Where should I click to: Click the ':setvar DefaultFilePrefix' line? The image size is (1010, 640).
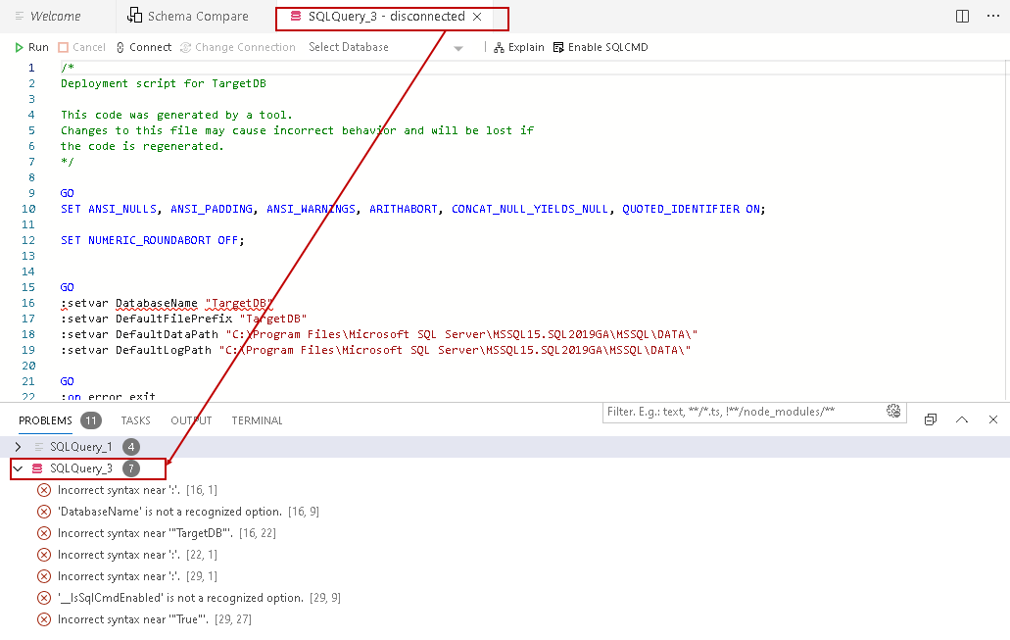pos(183,320)
